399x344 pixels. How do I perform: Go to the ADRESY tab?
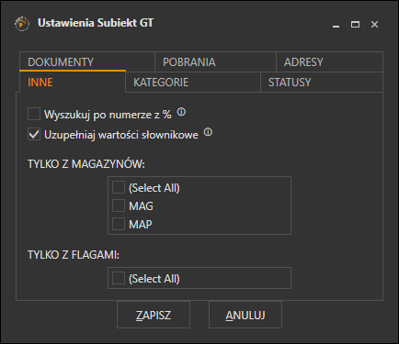[329, 62]
